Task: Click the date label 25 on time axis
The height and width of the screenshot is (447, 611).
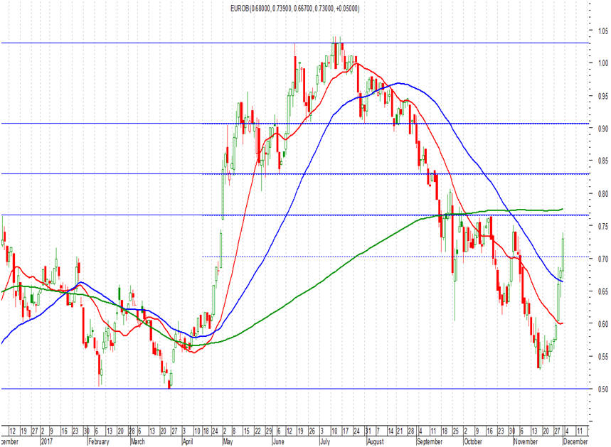Action: pos(455,431)
